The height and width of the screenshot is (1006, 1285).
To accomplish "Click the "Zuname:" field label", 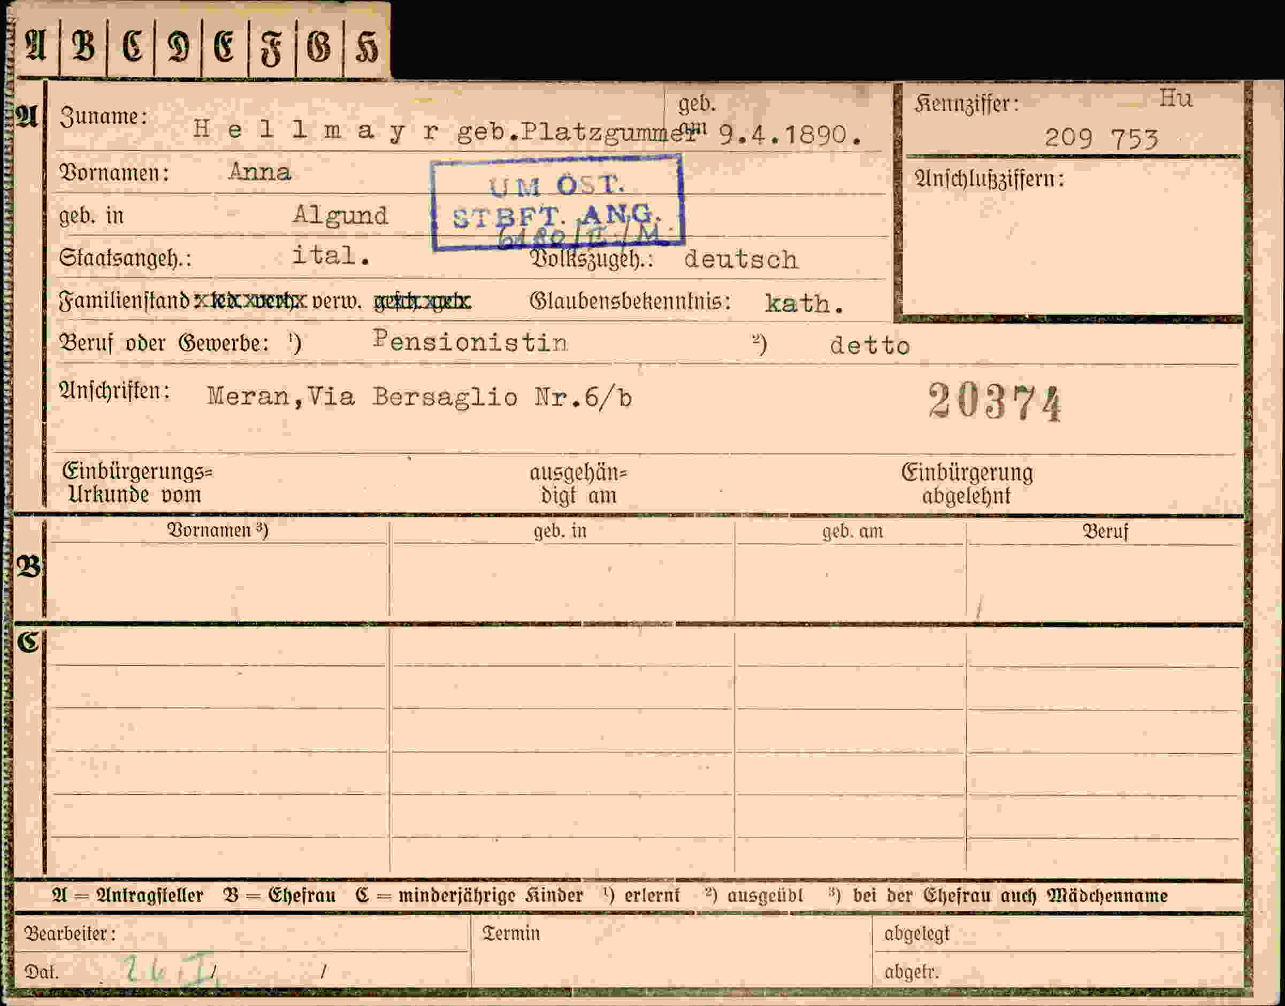I will point(104,116).
